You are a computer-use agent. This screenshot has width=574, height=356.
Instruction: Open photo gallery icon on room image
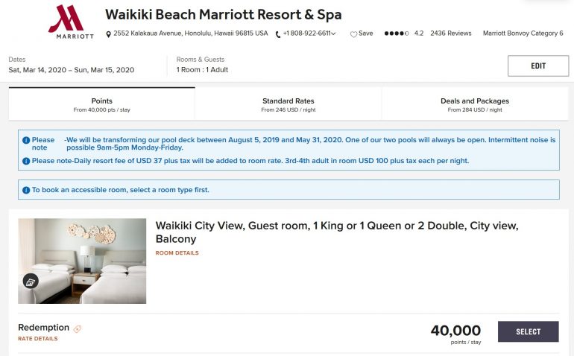click(x=31, y=281)
